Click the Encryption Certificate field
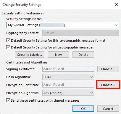The width and height of the screenshot is (121, 114). [68, 85]
